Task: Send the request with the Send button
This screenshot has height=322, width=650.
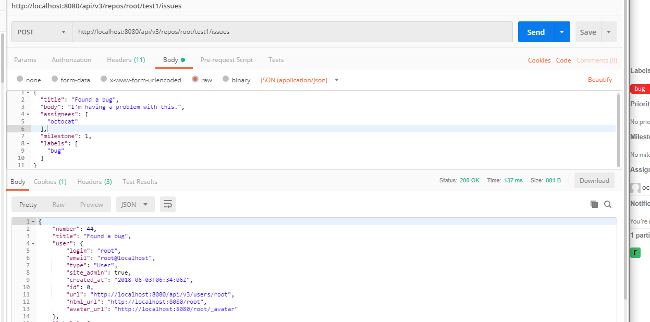Action: coord(536,32)
